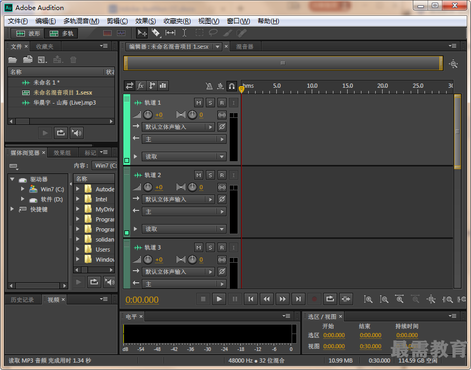Image resolution: width=471 pixels, height=370 pixels.
Task: Toggle the metronome icon
Action: (x=209, y=86)
